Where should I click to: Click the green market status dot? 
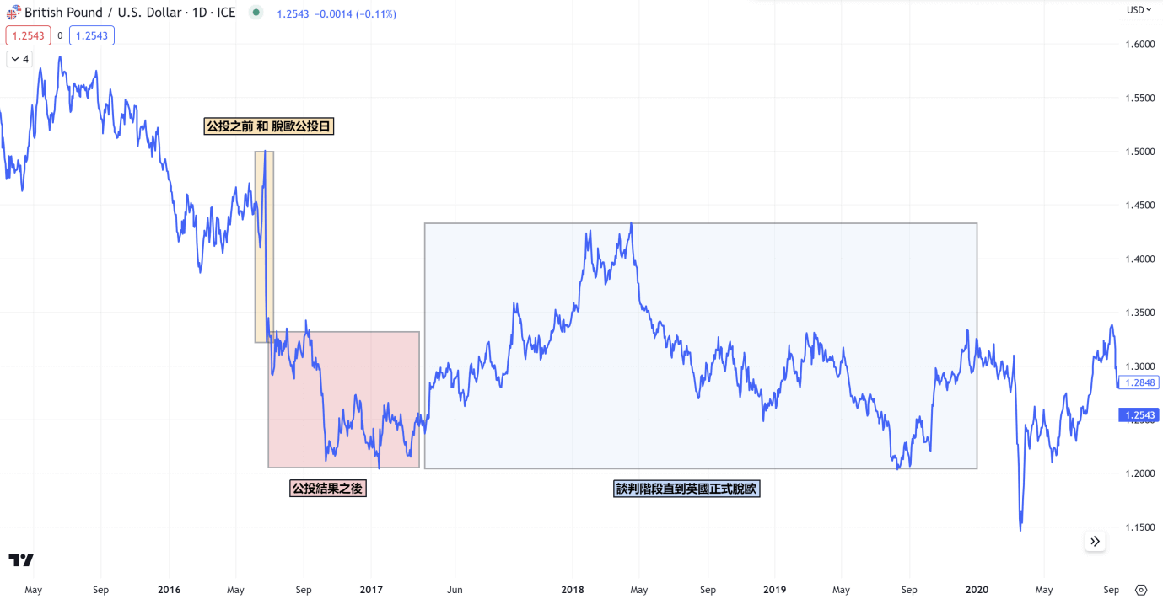point(256,13)
